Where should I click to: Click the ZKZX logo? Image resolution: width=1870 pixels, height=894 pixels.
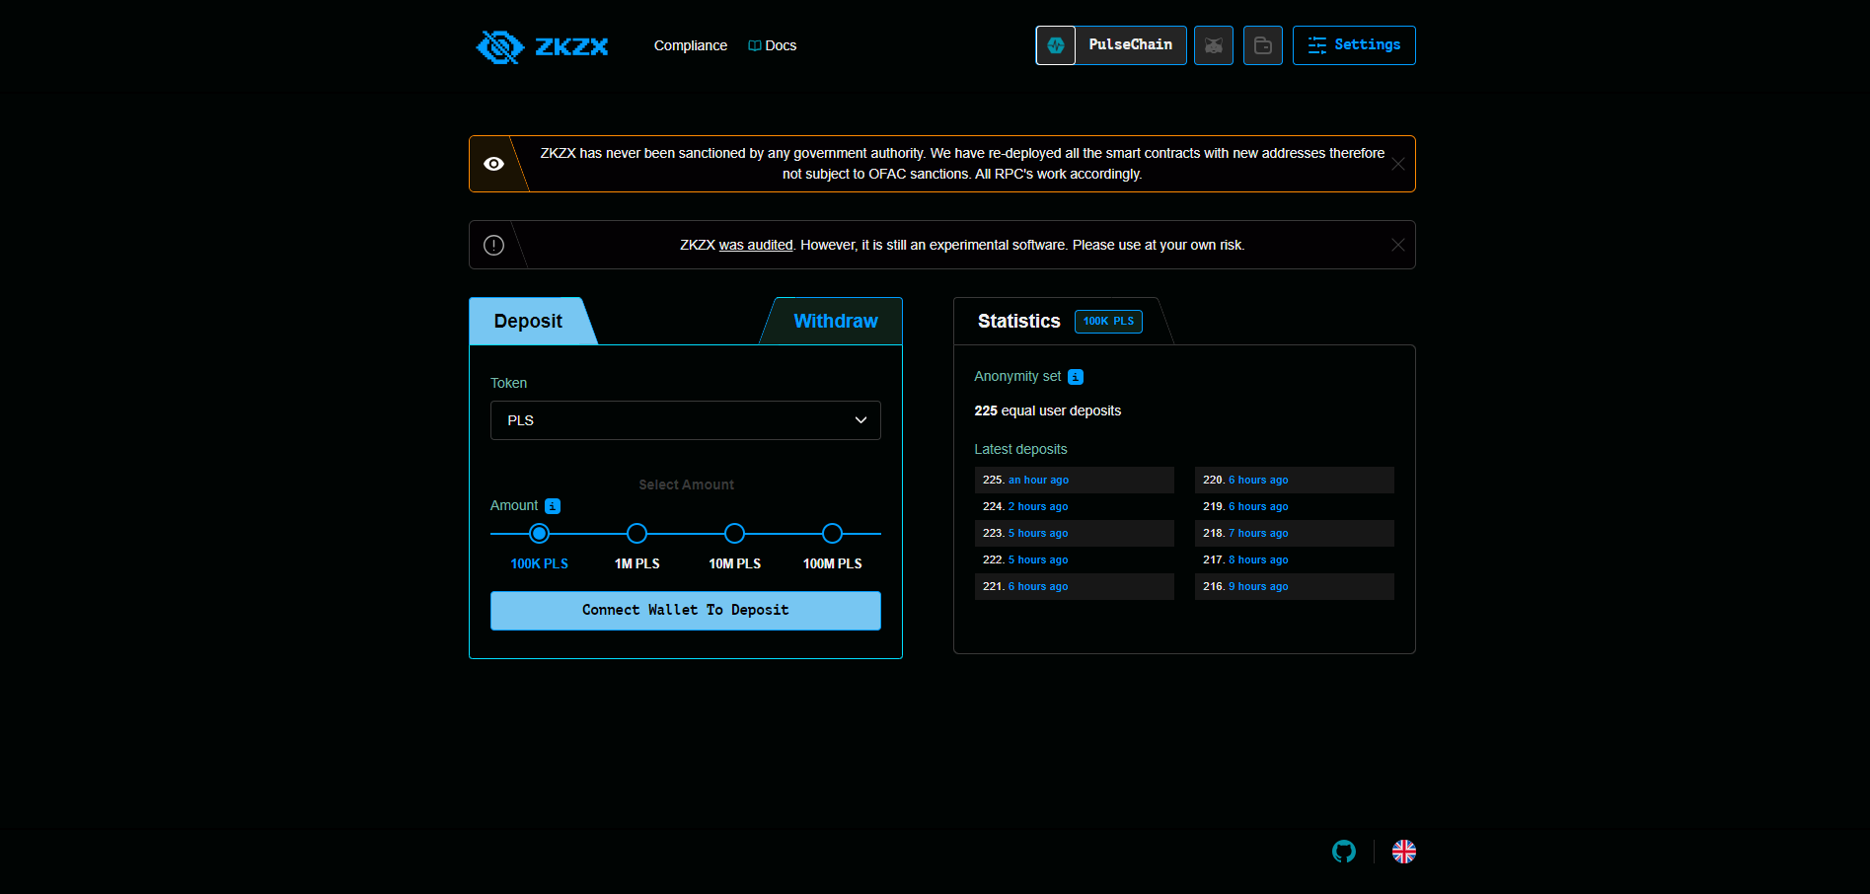click(x=542, y=46)
